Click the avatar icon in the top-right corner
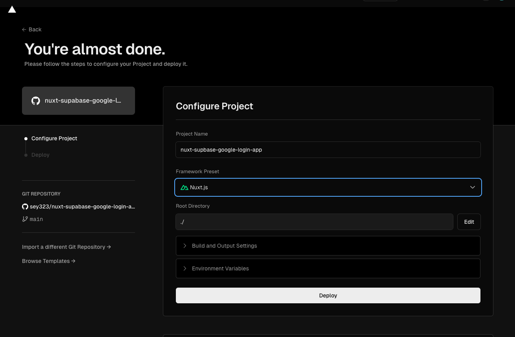 click(x=502, y=0)
